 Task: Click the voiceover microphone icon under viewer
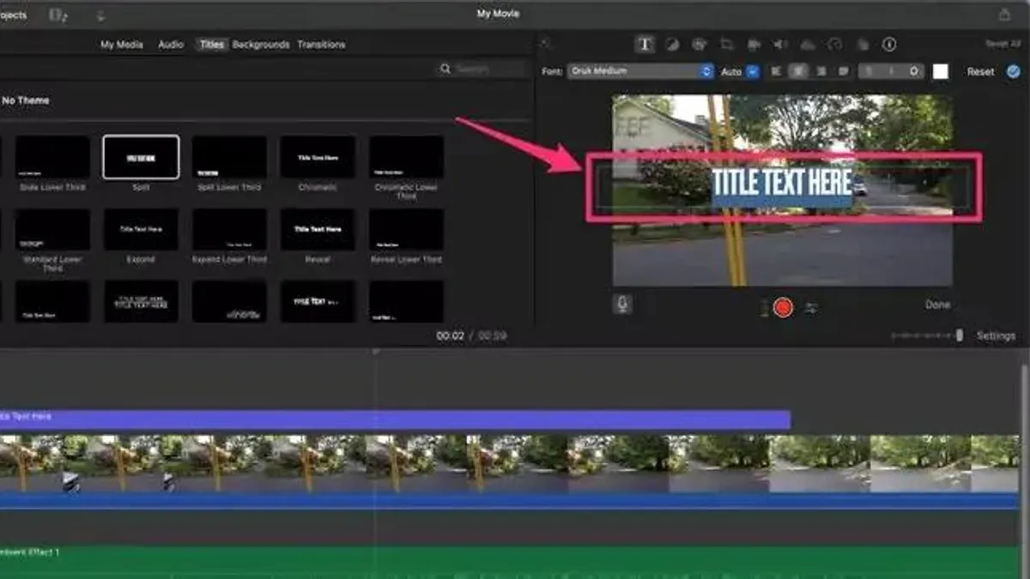[x=622, y=305]
